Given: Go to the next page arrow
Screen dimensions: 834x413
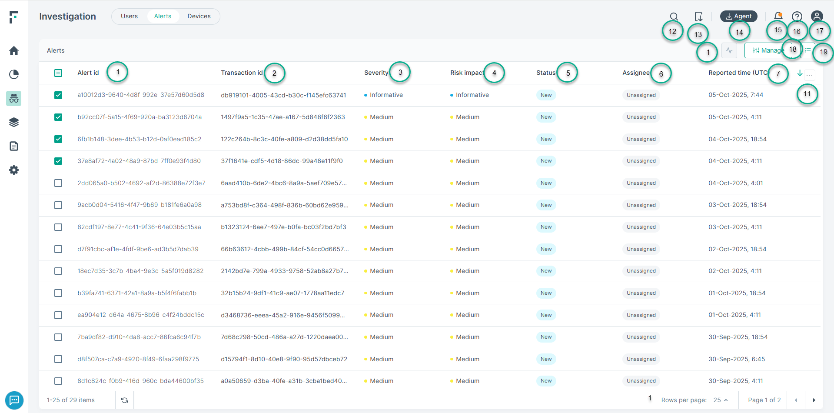Looking at the screenshot, I should coord(814,400).
